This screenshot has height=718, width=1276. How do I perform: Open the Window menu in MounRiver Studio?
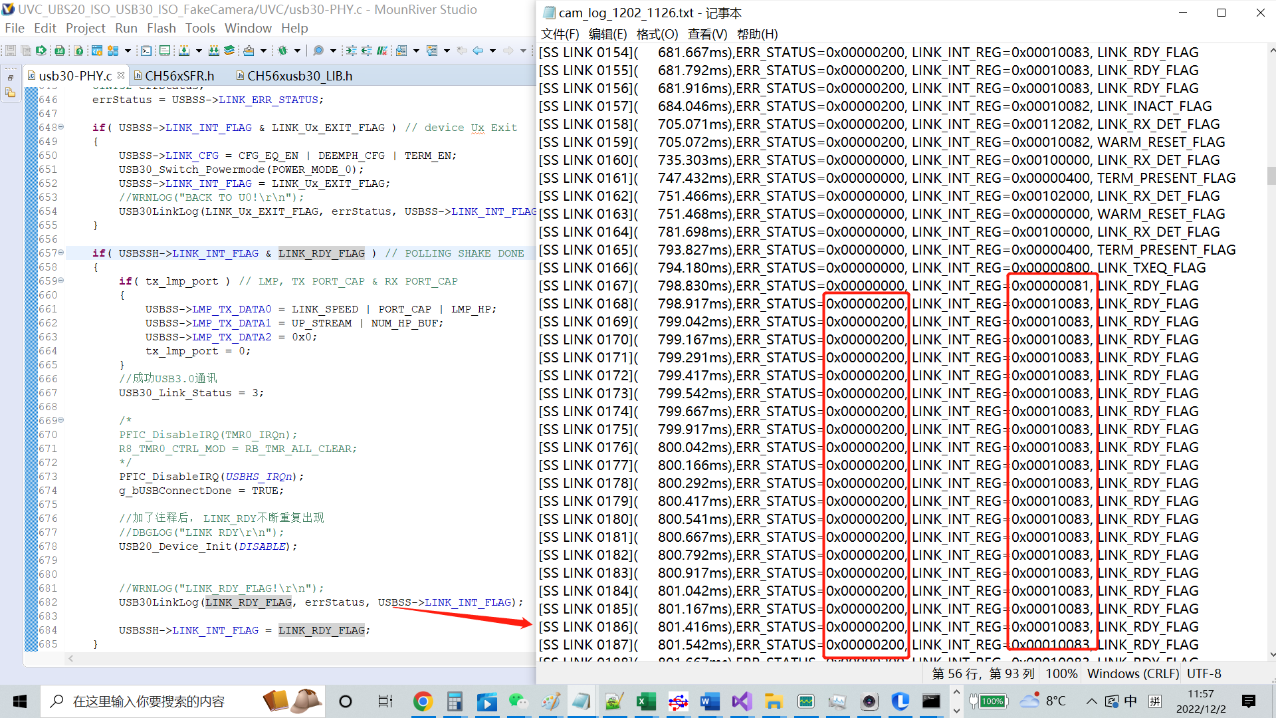coord(248,28)
